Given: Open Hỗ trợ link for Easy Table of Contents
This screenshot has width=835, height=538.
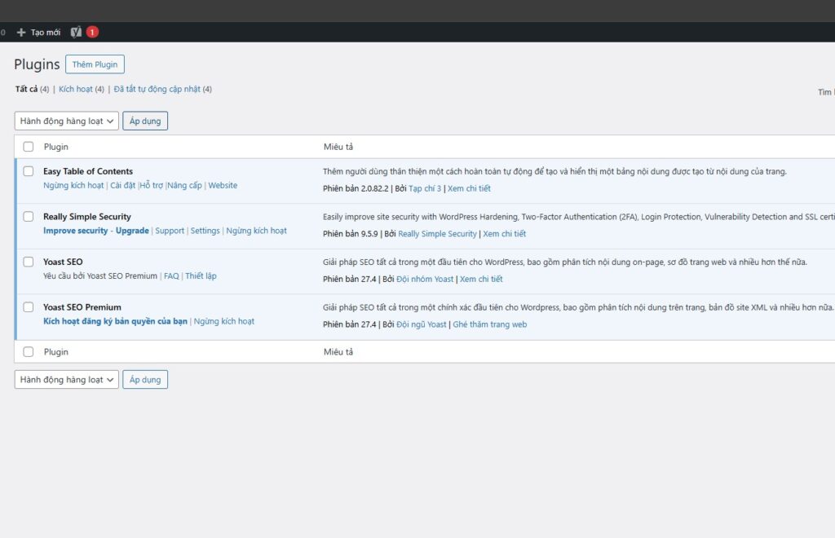Looking at the screenshot, I should [151, 185].
